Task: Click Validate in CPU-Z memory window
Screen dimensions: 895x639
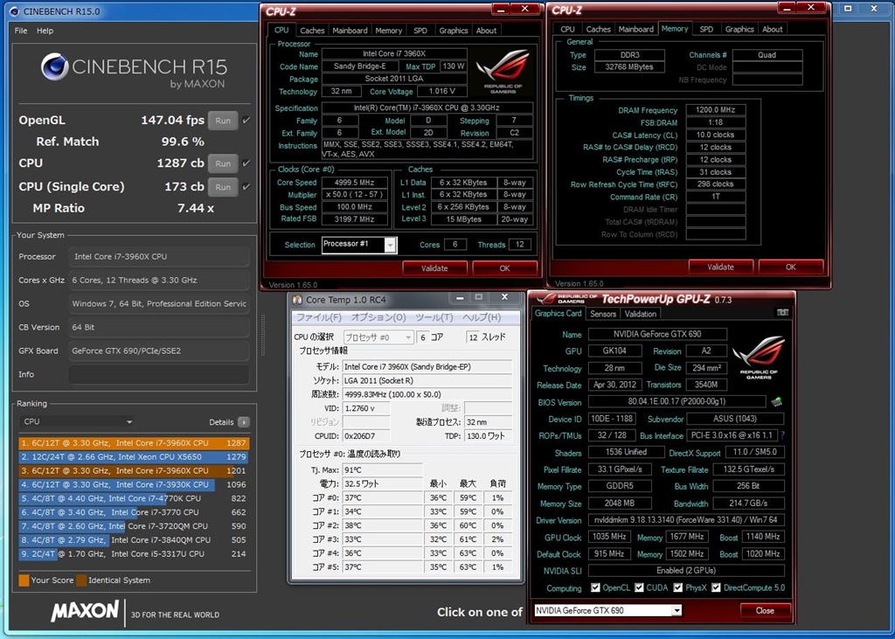Action: [x=720, y=267]
